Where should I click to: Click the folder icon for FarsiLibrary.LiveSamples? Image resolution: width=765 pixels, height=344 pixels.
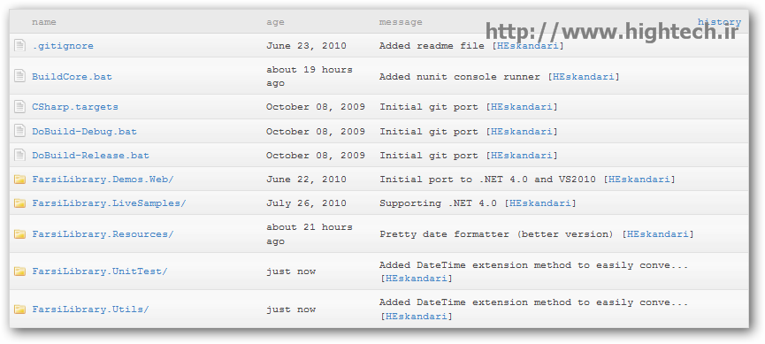click(20, 203)
